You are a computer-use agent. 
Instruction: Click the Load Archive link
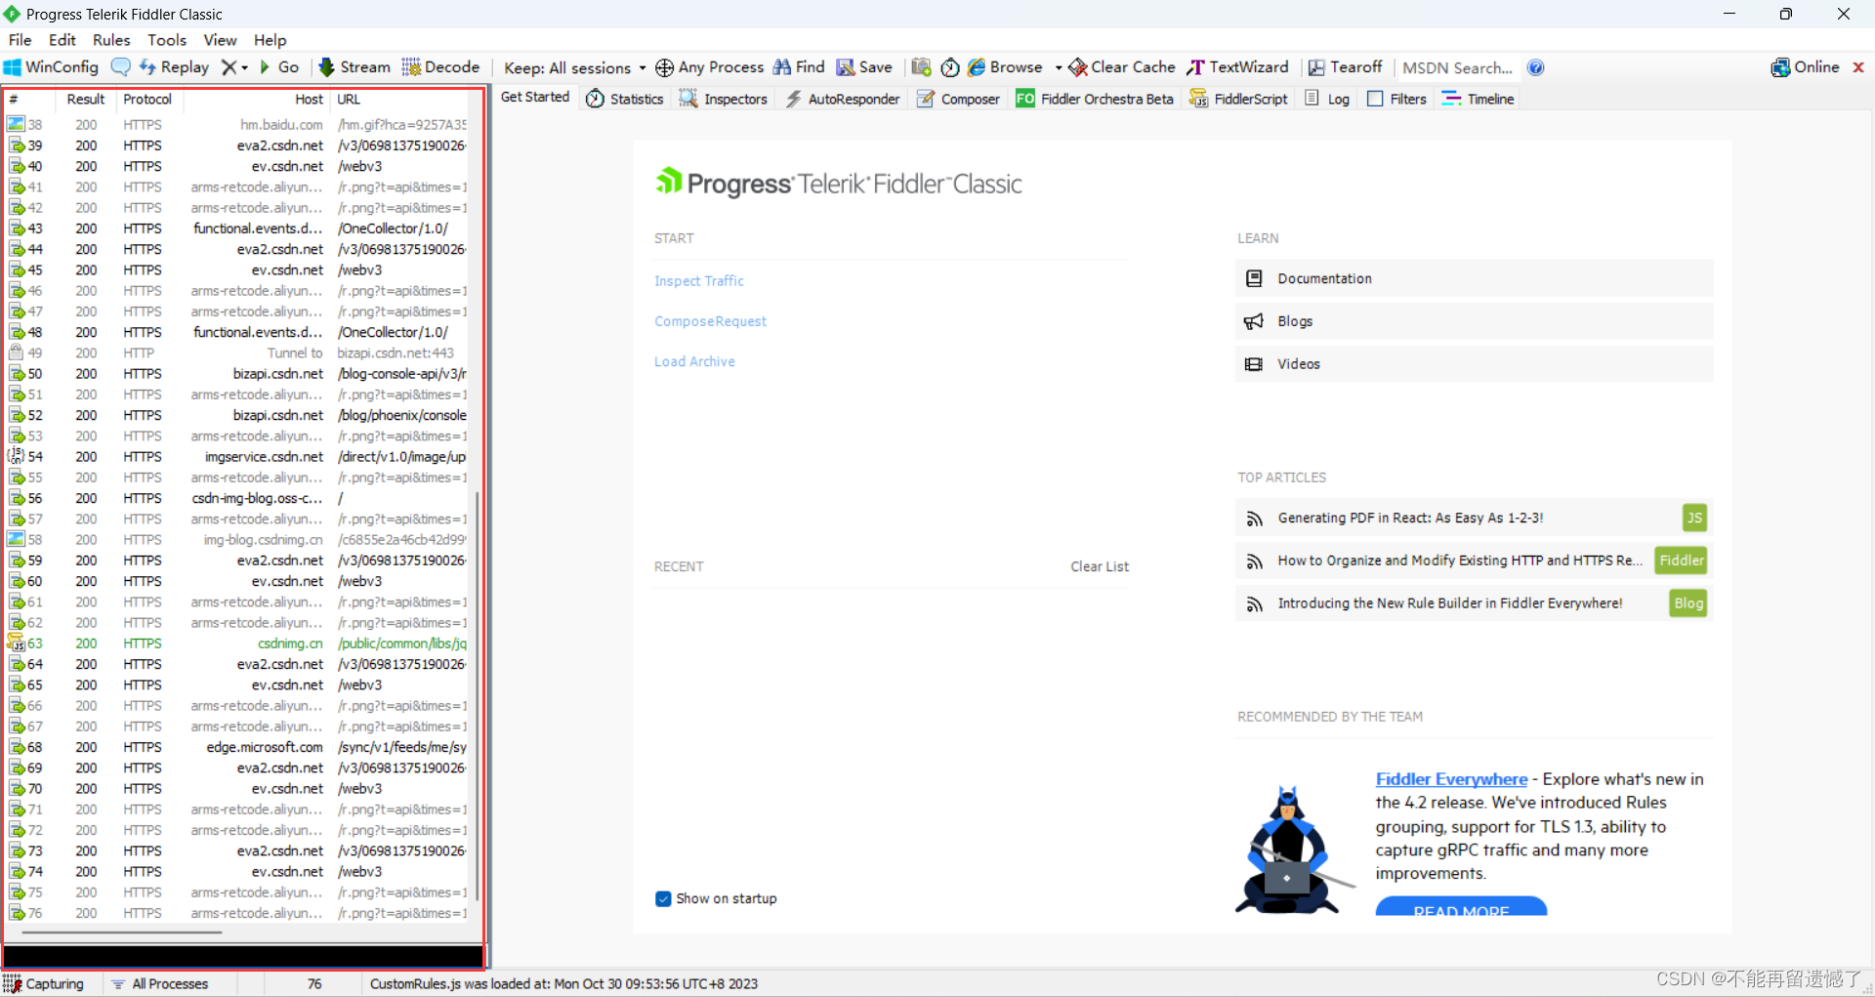click(694, 361)
